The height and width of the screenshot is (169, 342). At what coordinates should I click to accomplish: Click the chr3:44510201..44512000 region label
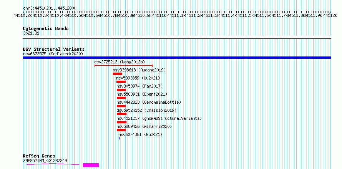[x=50, y=8]
